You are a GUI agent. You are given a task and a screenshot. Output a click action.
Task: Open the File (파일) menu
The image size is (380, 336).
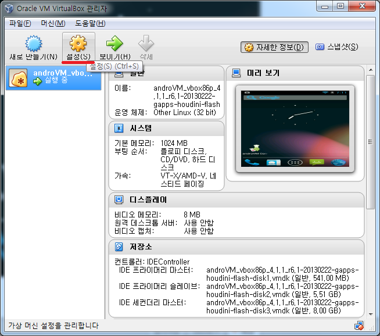20,23
